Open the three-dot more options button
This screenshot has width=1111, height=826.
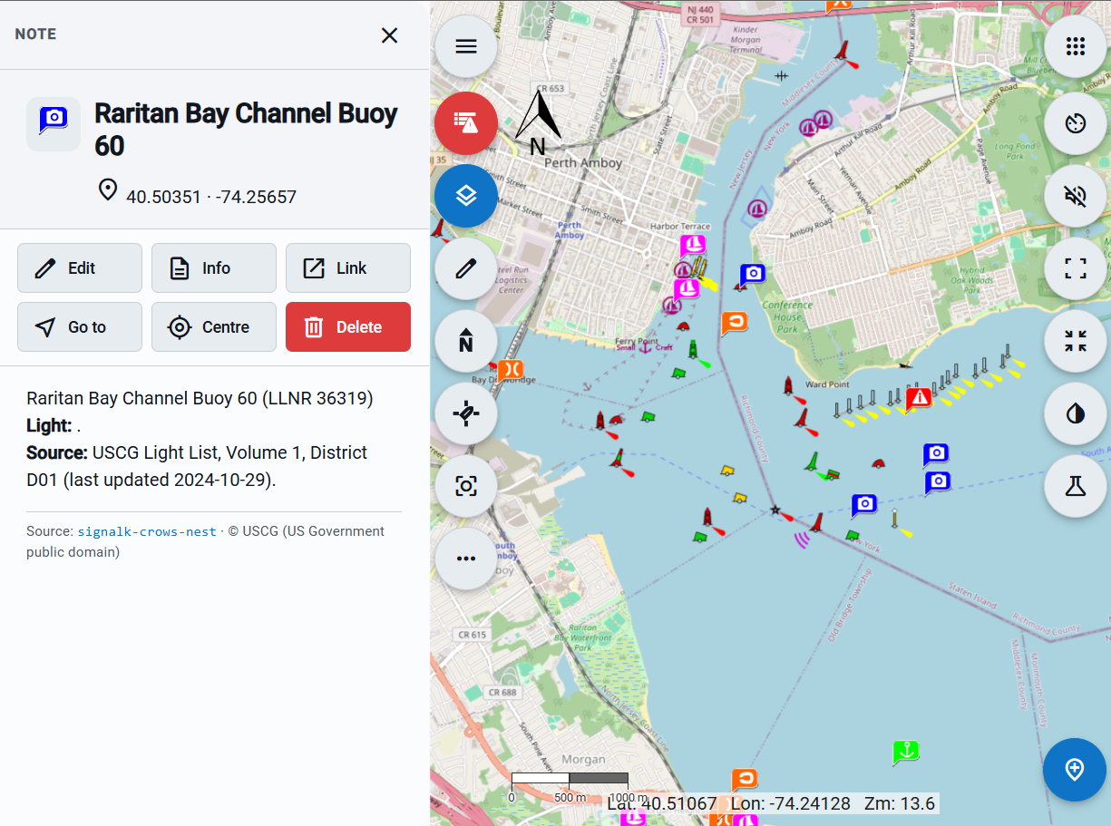point(466,559)
